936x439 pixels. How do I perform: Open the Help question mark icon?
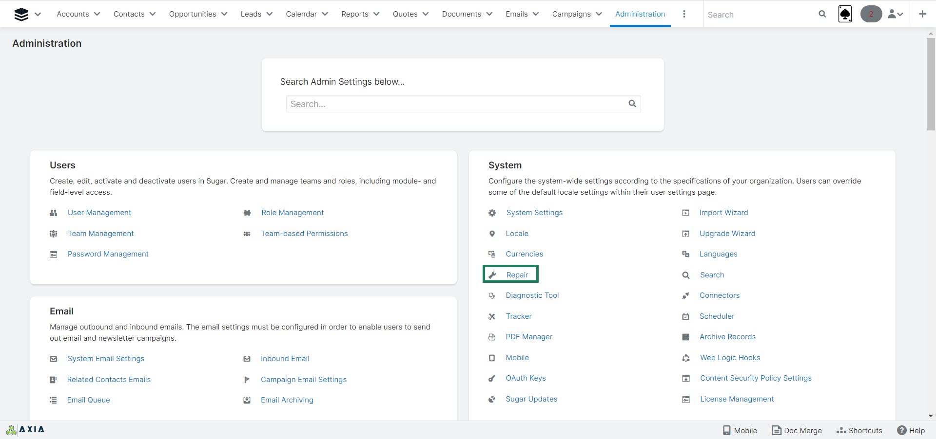coord(902,430)
